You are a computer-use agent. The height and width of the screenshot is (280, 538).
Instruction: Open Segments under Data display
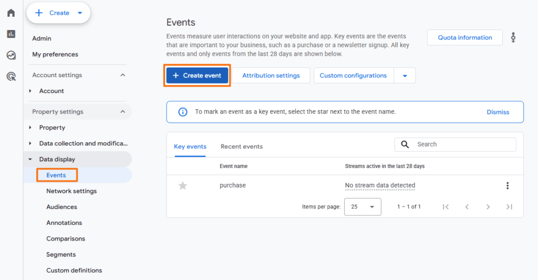pyautogui.click(x=61, y=255)
